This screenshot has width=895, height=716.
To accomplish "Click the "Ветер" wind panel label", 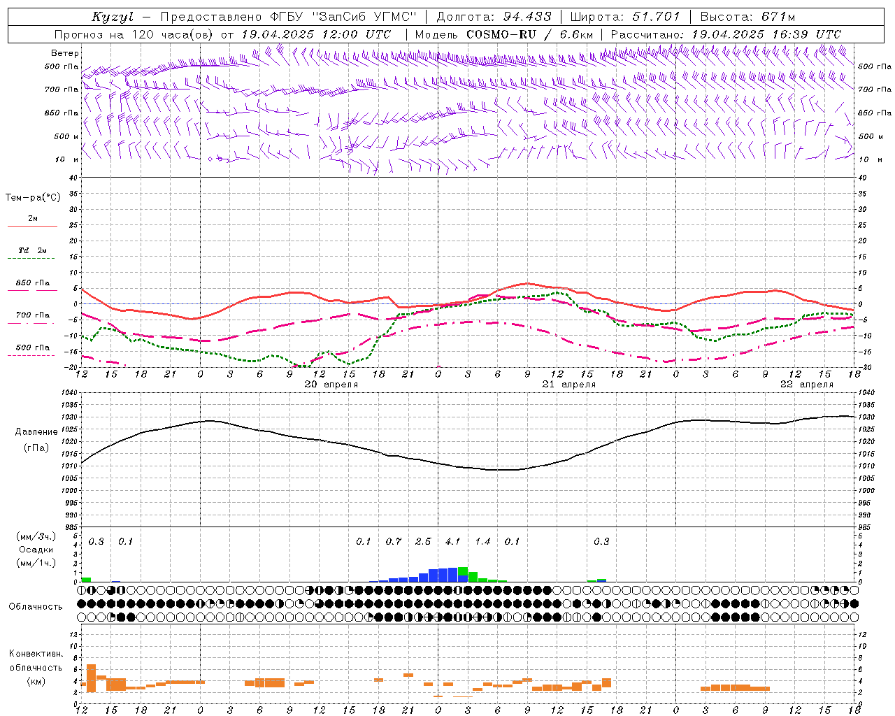I will point(64,53).
